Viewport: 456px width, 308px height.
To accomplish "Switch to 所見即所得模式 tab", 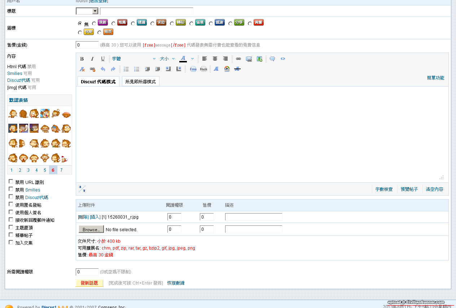I will (x=140, y=82).
